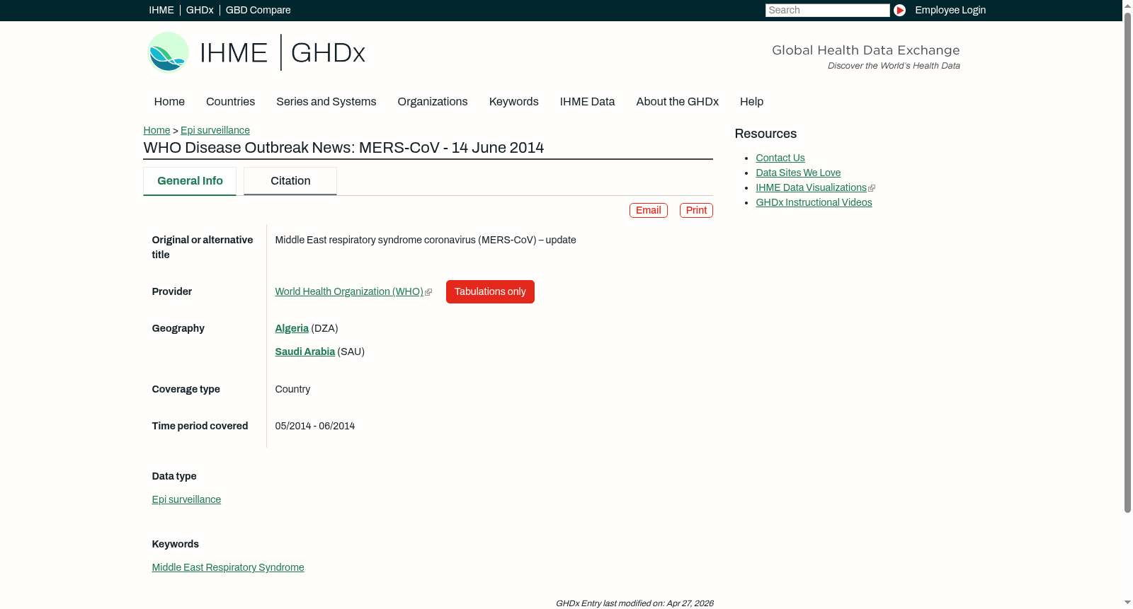Viewport: 1133px width, 609px height.
Task: Open About the GHDx menu item
Action: (678, 102)
